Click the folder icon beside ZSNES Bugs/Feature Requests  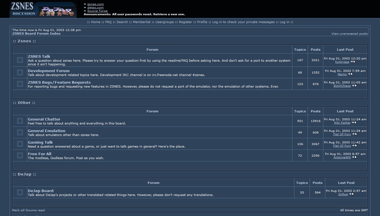click(x=20, y=84)
